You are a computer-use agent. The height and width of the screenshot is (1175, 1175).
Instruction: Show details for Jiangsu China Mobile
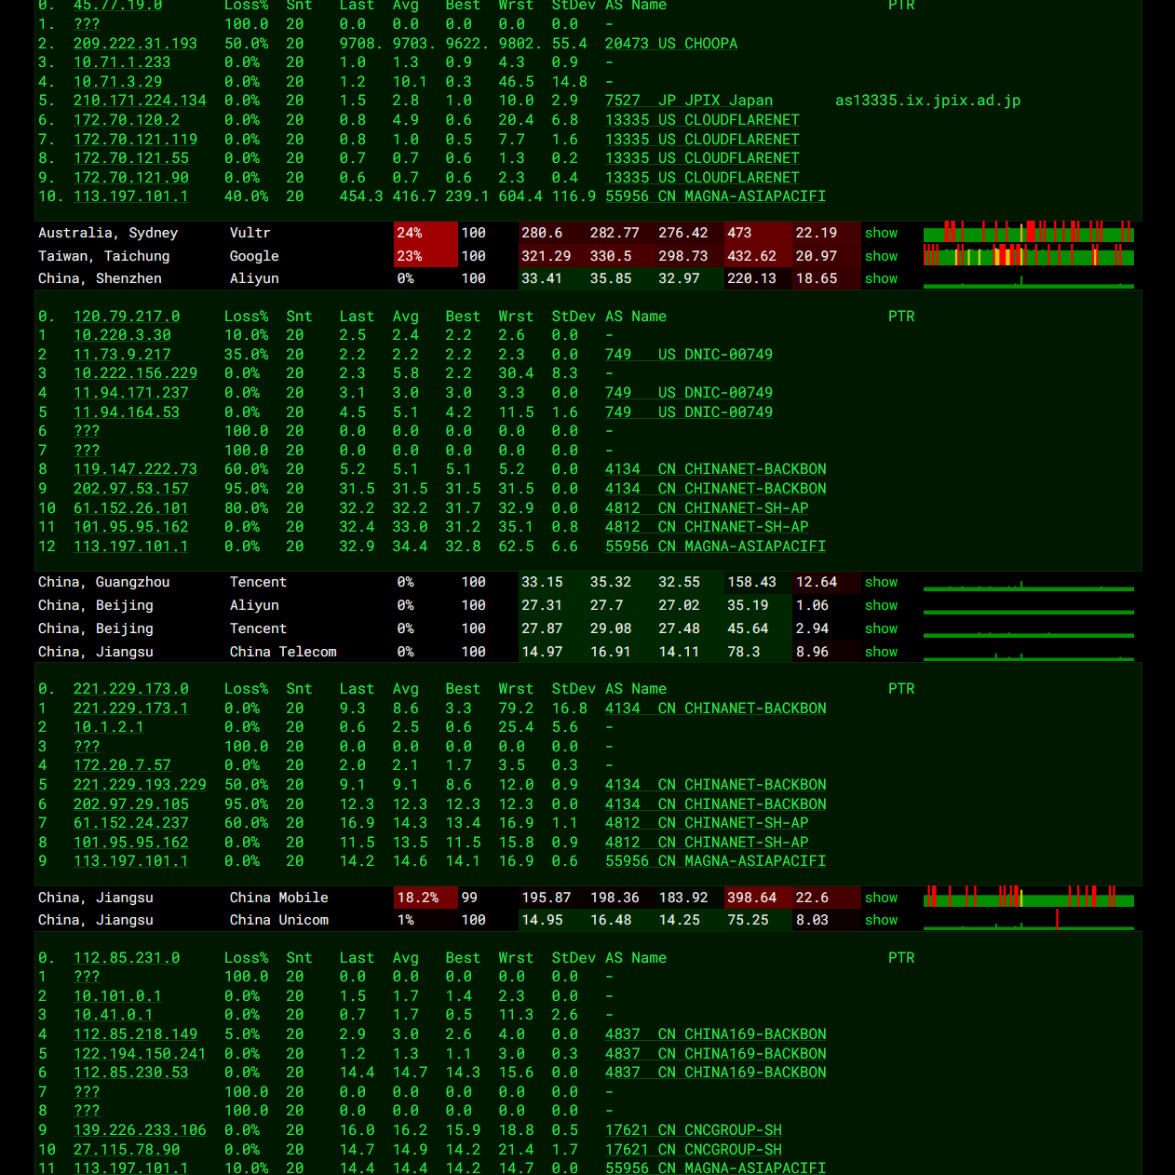[x=880, y=898]
